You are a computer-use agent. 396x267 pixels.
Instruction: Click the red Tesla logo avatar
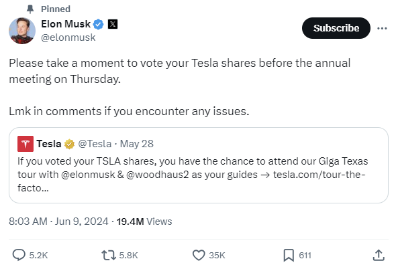click(26, 144)
